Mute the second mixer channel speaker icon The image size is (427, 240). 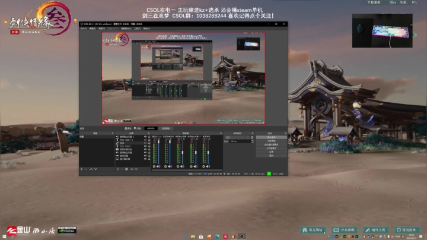(x=170, y=166)
